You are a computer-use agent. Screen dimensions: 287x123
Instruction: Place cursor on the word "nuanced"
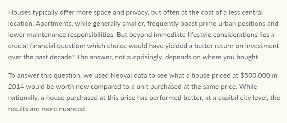[73, 109]
